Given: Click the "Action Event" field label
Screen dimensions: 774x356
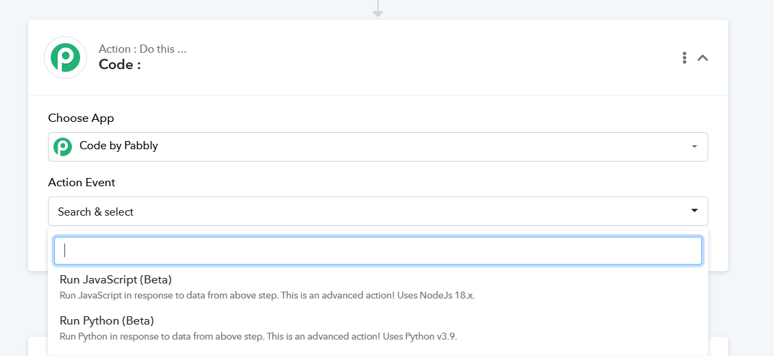Looking at the screenshot, I should tap(82, 182).
